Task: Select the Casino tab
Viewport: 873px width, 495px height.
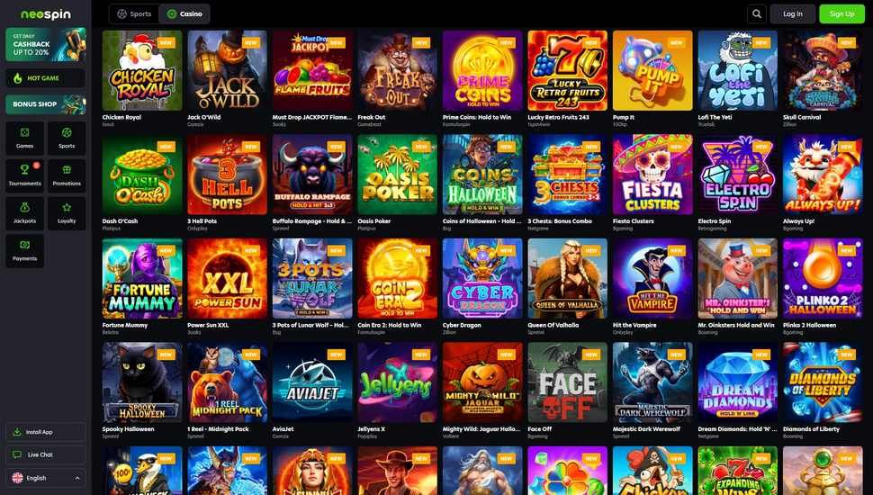Action: 184,13
